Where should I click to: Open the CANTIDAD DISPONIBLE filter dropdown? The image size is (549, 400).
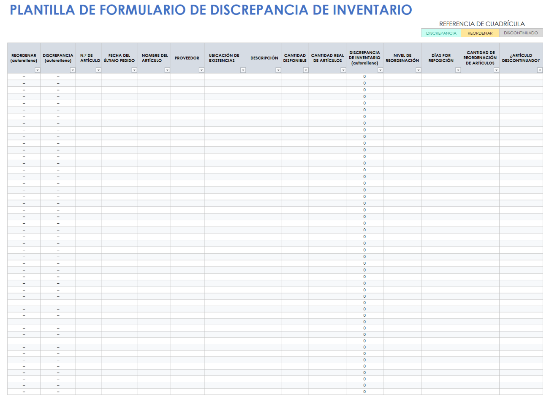click(306, 70)
